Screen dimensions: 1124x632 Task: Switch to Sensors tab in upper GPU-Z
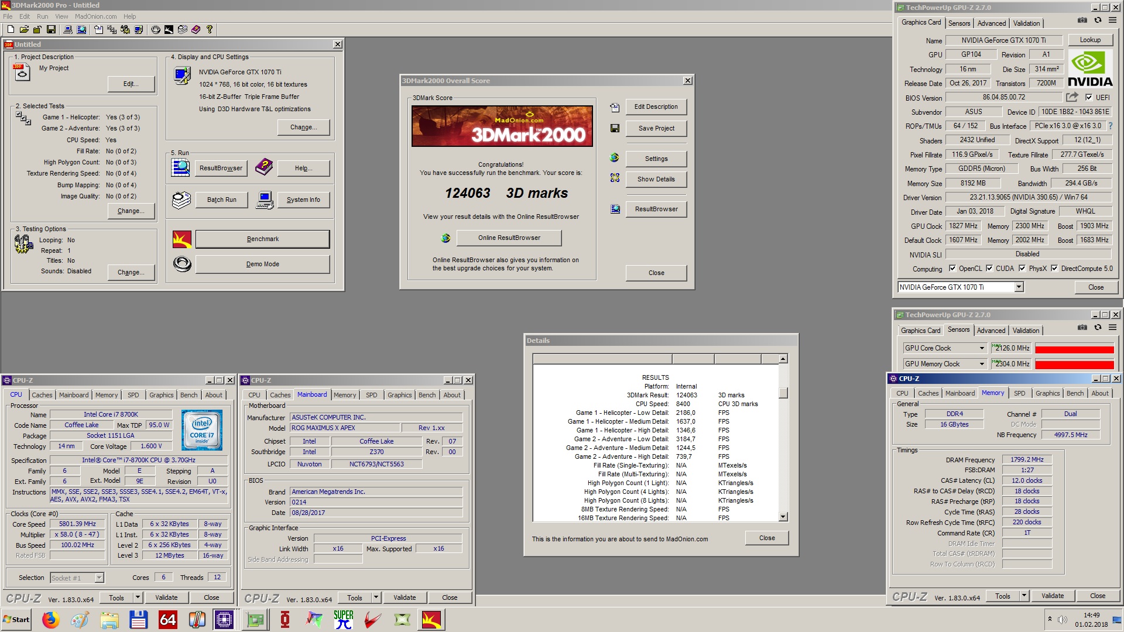pos(959,23)
